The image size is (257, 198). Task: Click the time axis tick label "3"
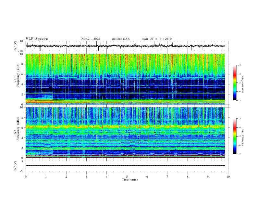[86, 177]
